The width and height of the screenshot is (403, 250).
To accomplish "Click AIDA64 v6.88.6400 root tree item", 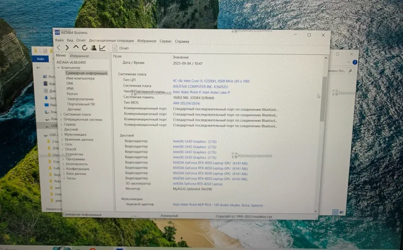I will (x=71, y=62).
